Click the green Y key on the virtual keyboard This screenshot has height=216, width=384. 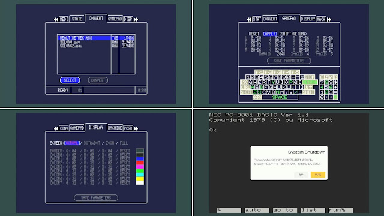pyautogui.click(x=274, y=82)
